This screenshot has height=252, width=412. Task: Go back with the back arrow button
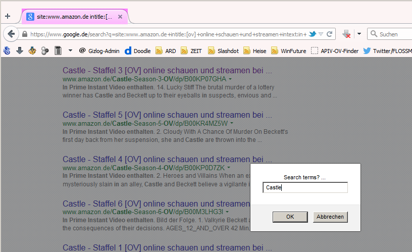pos(11,34)
